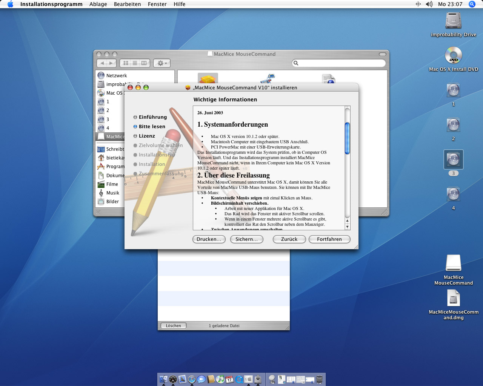This screenshot has width=483, height=386.
Task: Click the installer scroll down arrow
Action: [x=347, y=227]
